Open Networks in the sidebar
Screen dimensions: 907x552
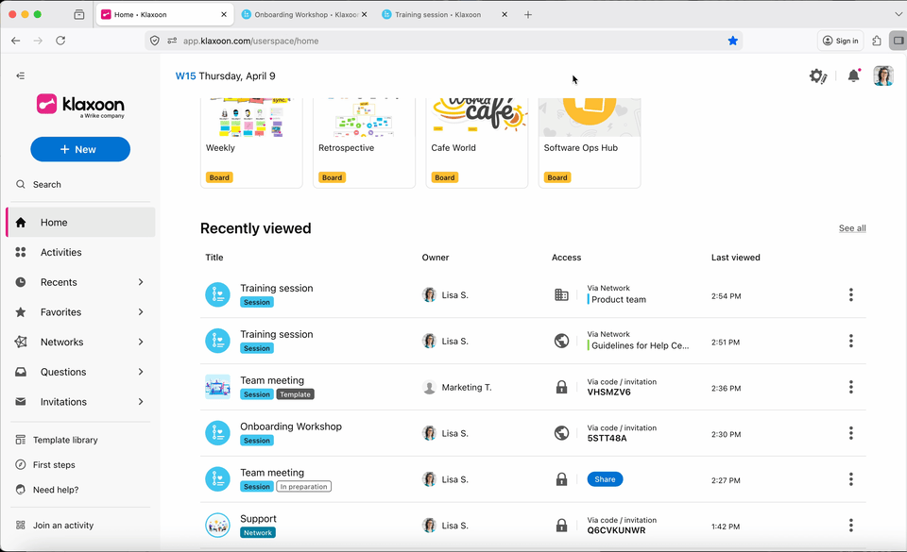(62, 342)
